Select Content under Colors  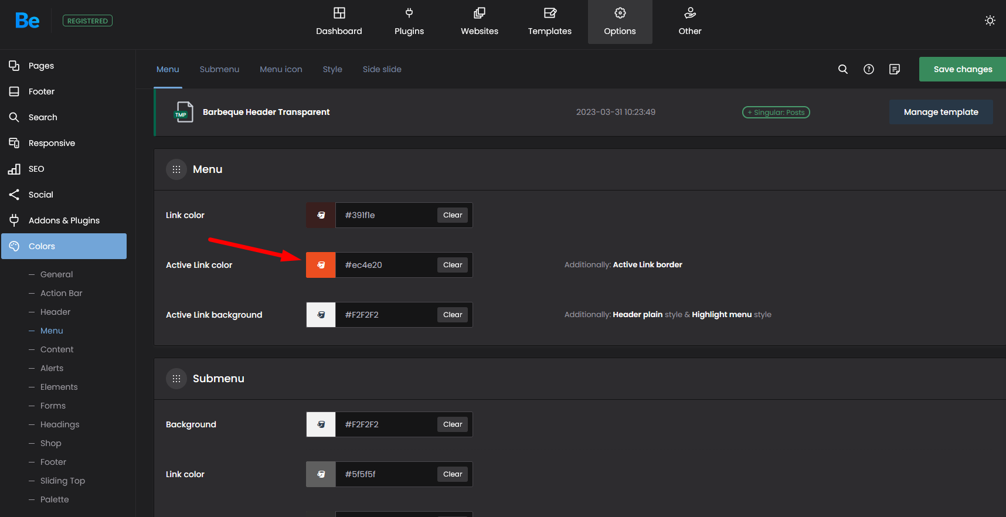(57, 349)
